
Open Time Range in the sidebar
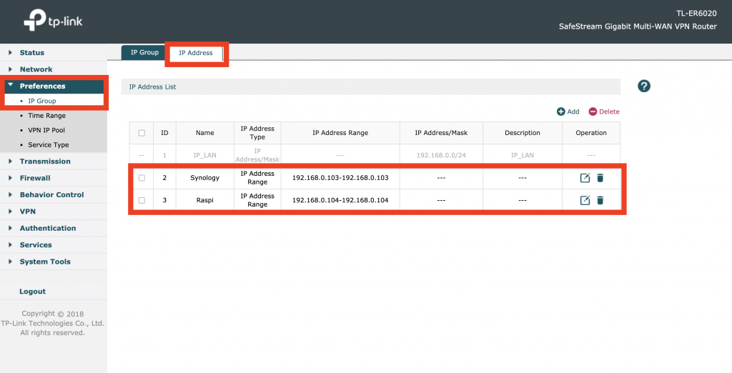coord(46,116)
